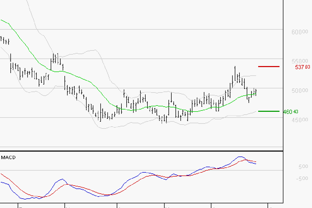Select the green 460 43 price label
Viewport: 312px width, 208px height.
click(291, 112)
